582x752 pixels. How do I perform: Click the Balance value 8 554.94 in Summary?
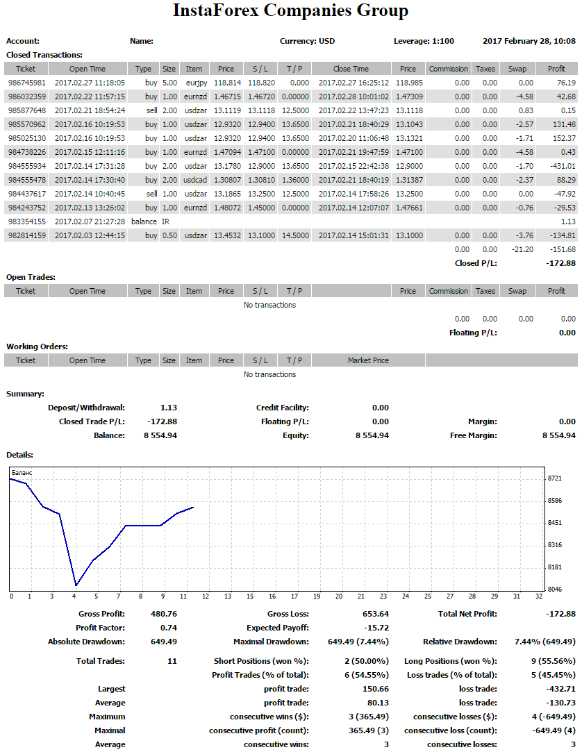(158, 435)
